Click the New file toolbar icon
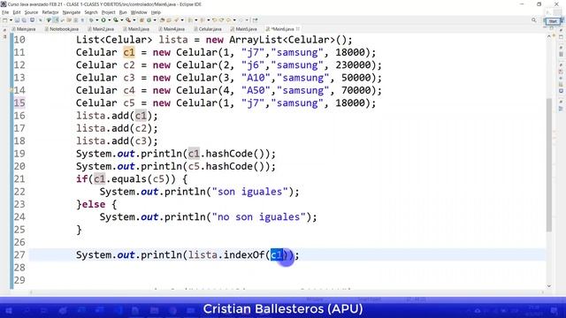 tap(5, 20)
